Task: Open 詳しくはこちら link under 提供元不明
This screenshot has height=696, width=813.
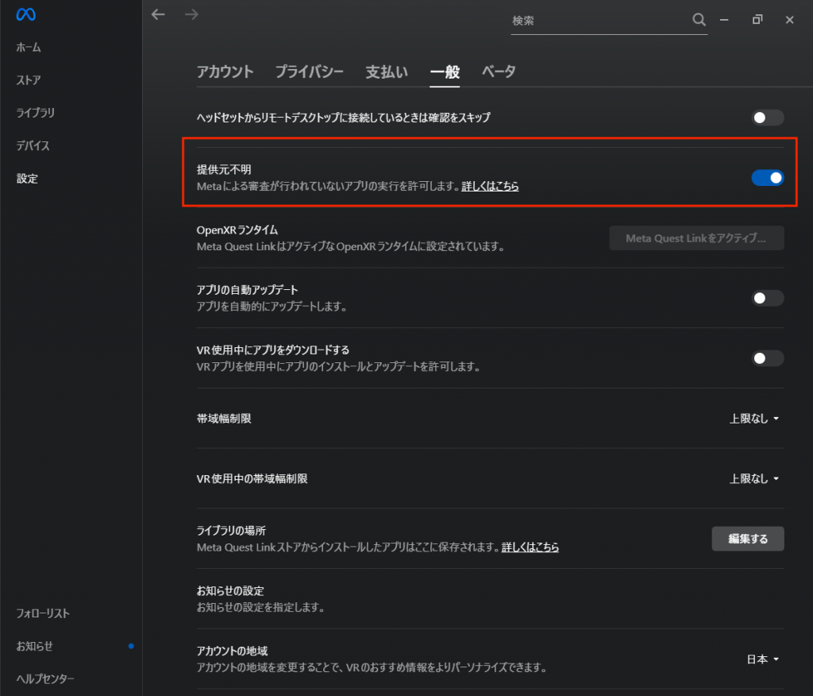Action: [490, 186]
